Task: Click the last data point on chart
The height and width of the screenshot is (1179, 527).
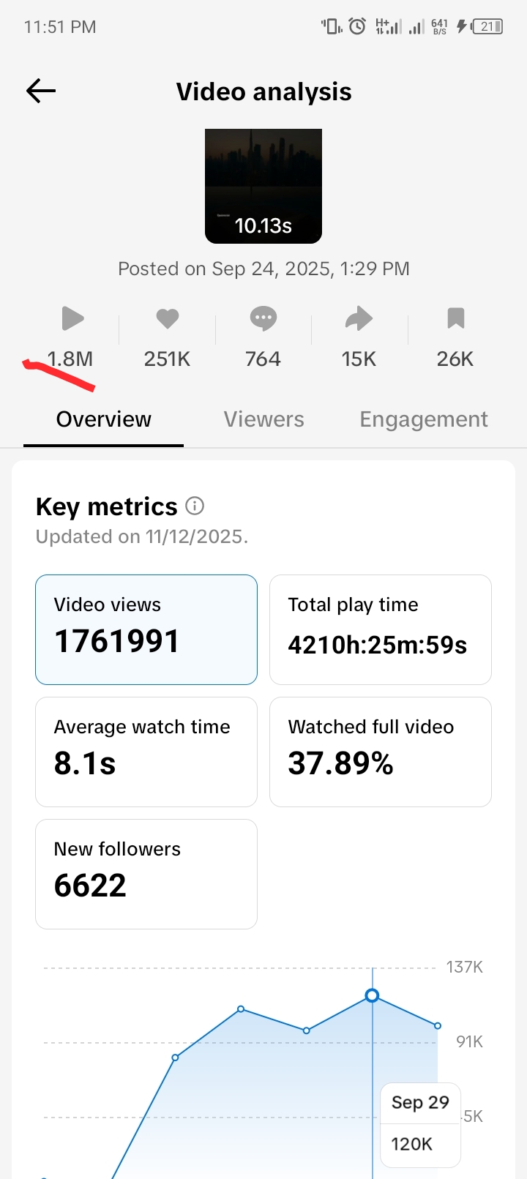Action: (x=438, y=1026)
